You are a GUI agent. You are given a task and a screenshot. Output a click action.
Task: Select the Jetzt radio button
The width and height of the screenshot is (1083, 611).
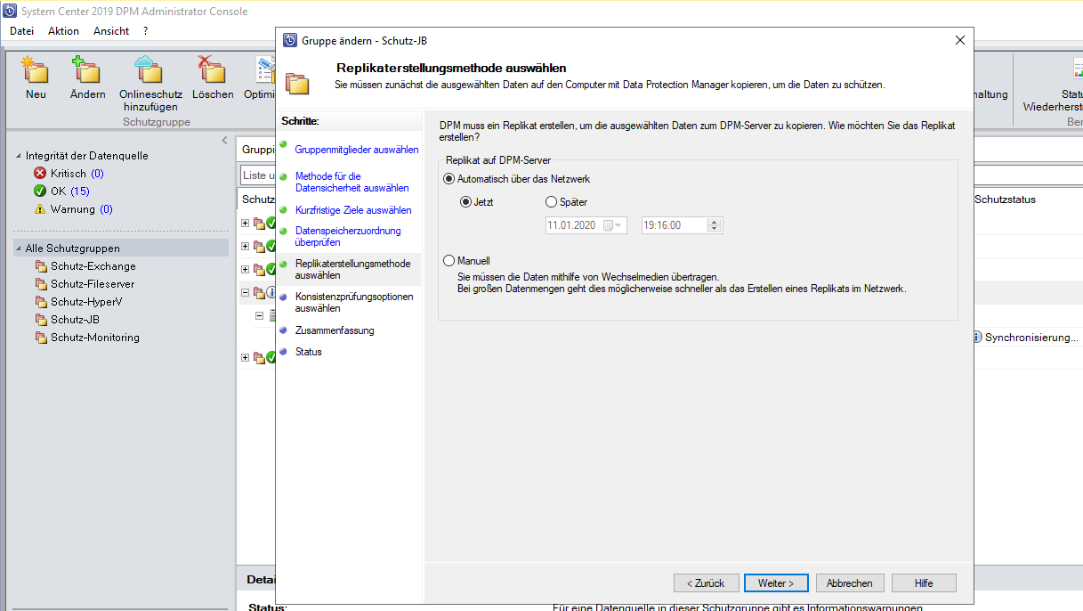click(465, 202)
